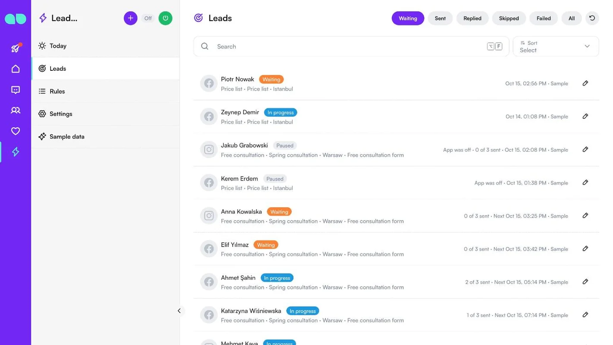The height and width of the screenshot is (345, 613).
Task: Show the Sent leads filter
Action: pyautogui.click(x=440, y=18)
